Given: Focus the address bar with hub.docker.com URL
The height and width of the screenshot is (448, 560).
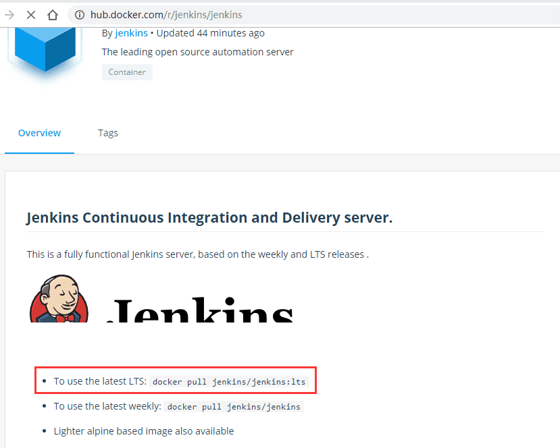Looking at the screenshot, I should point(314,15).
